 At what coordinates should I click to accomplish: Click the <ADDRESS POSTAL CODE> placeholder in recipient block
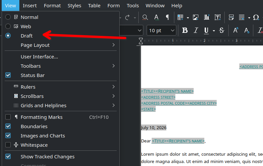pos(164,103)
